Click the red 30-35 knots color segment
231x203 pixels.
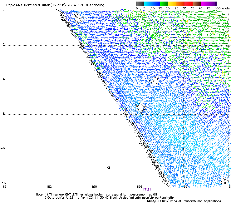(189, 4)
